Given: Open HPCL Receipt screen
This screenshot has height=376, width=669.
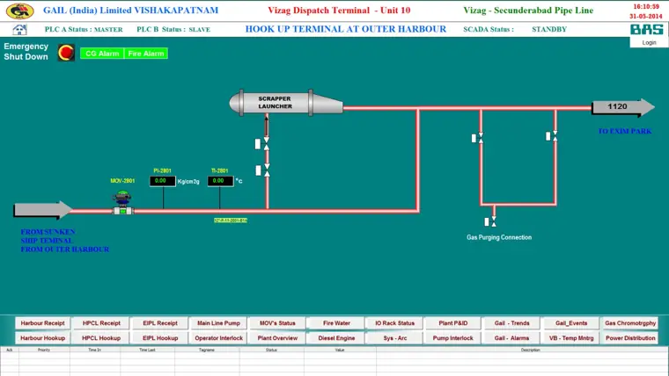Looking at the screenshot, I should 101,323.
